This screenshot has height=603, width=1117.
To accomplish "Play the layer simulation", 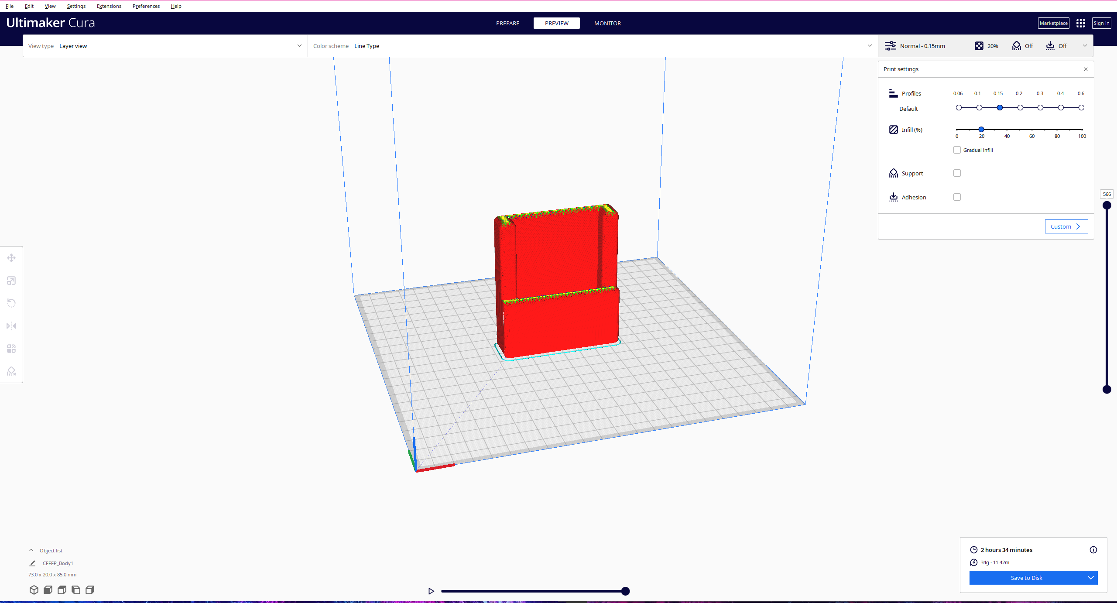I will point(431,591).
